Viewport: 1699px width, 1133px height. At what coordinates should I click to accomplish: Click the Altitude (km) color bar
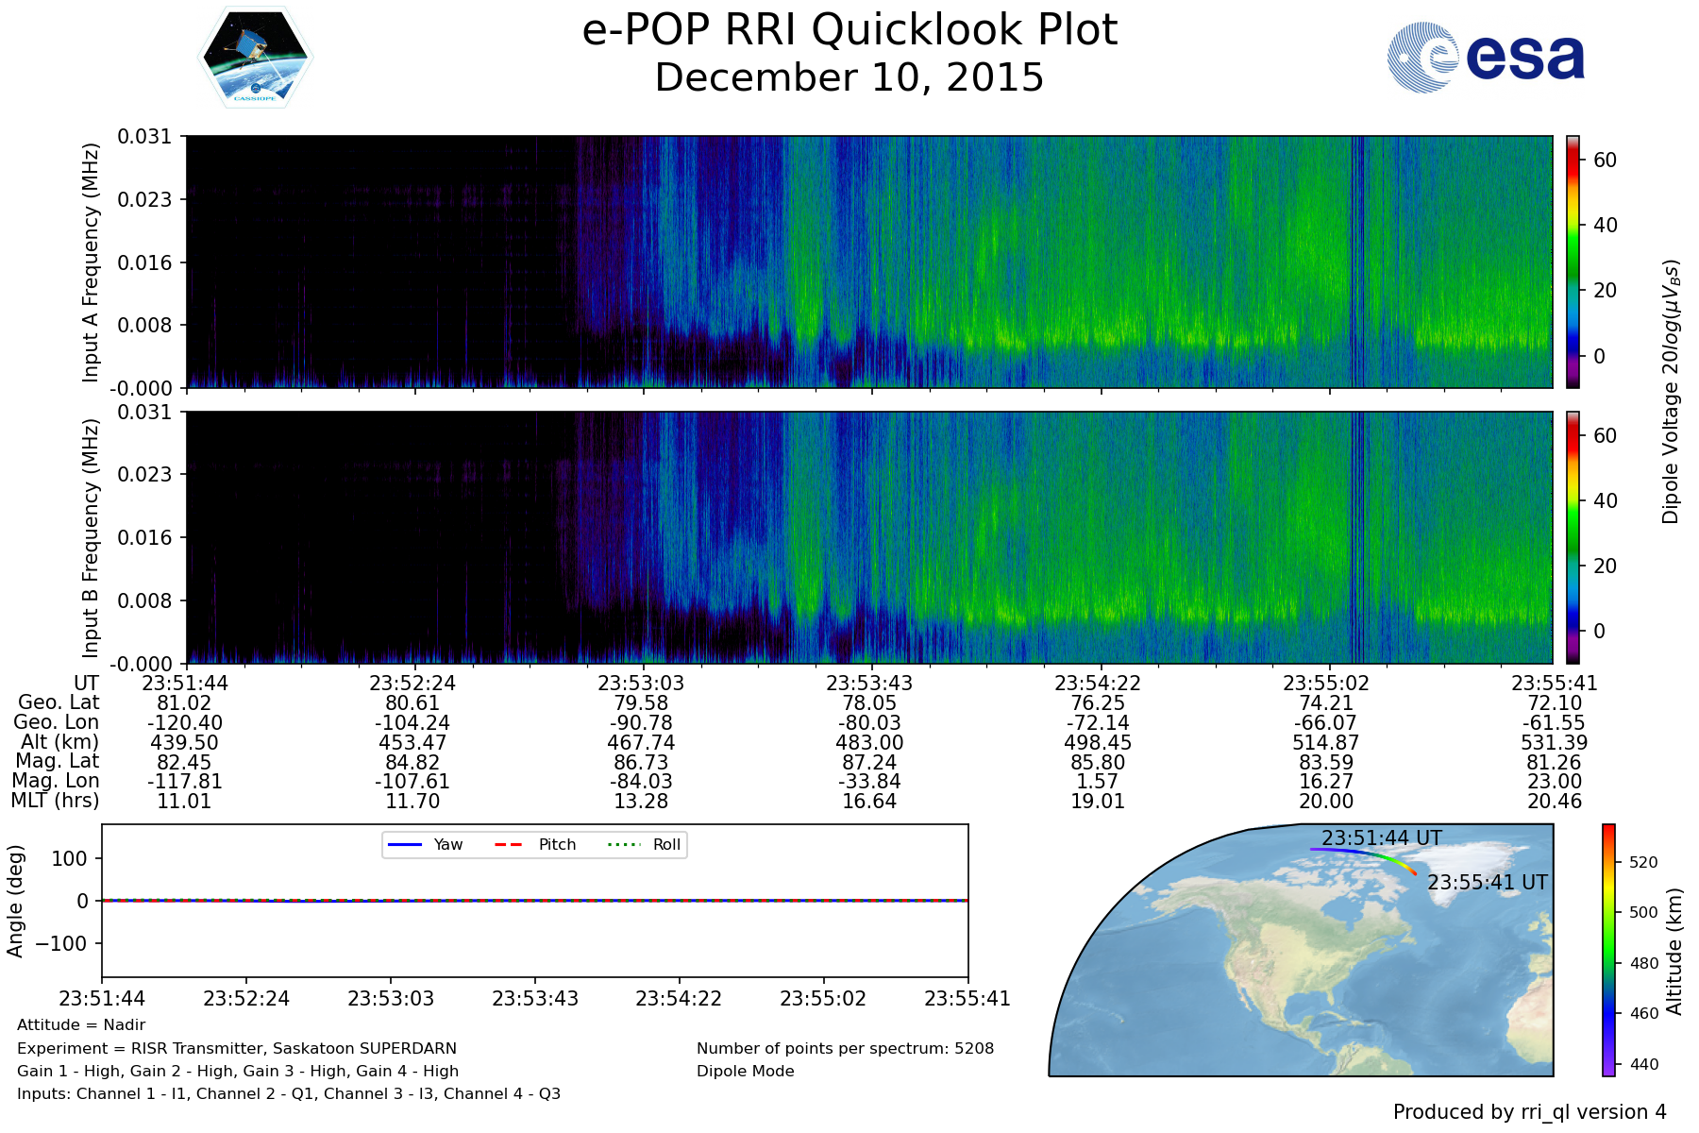(1608, 950)
